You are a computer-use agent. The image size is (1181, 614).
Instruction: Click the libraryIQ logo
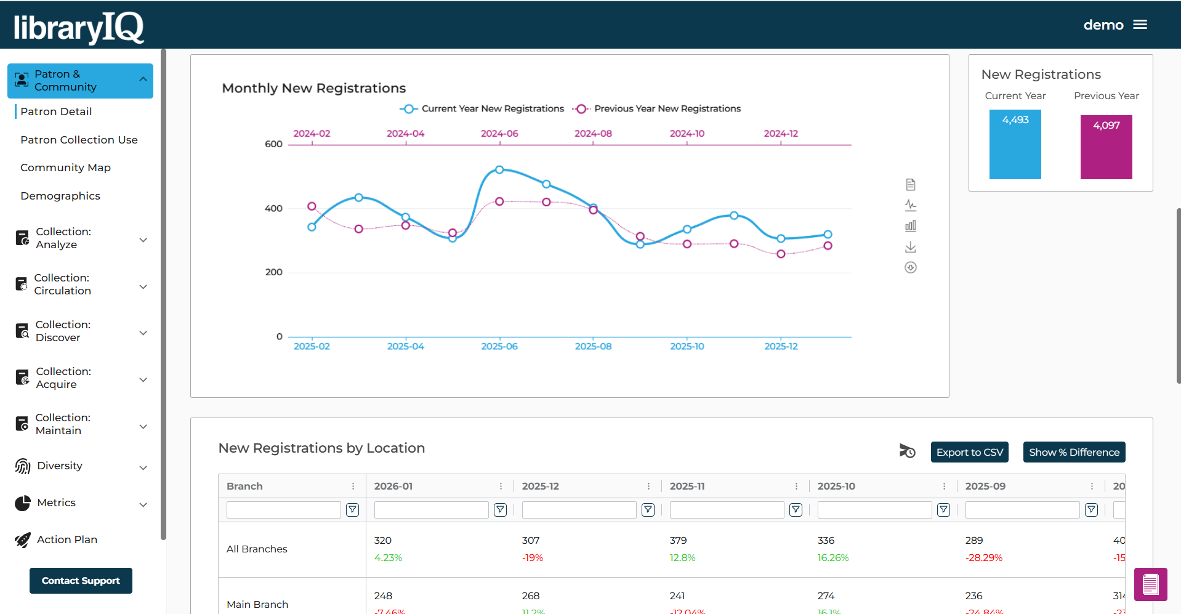pos(79,27)
